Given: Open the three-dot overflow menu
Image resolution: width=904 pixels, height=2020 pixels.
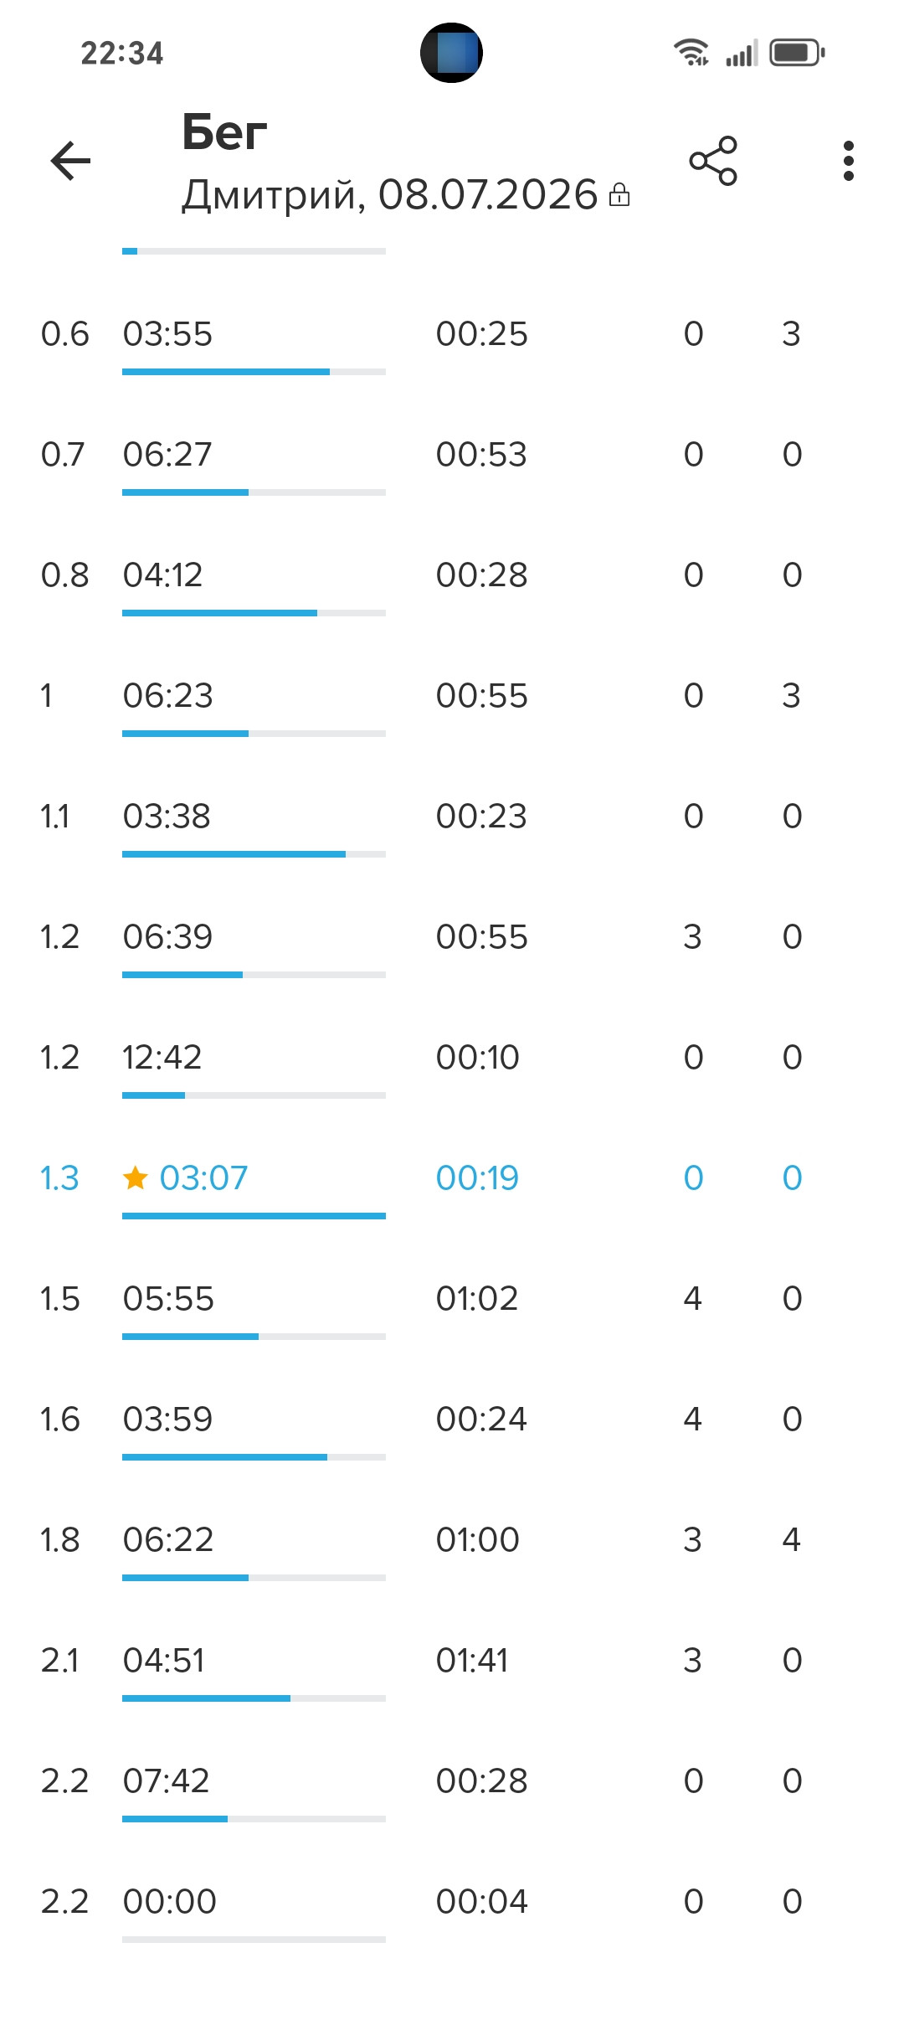Looking at the screenshot, I should [x=849, y=161].
